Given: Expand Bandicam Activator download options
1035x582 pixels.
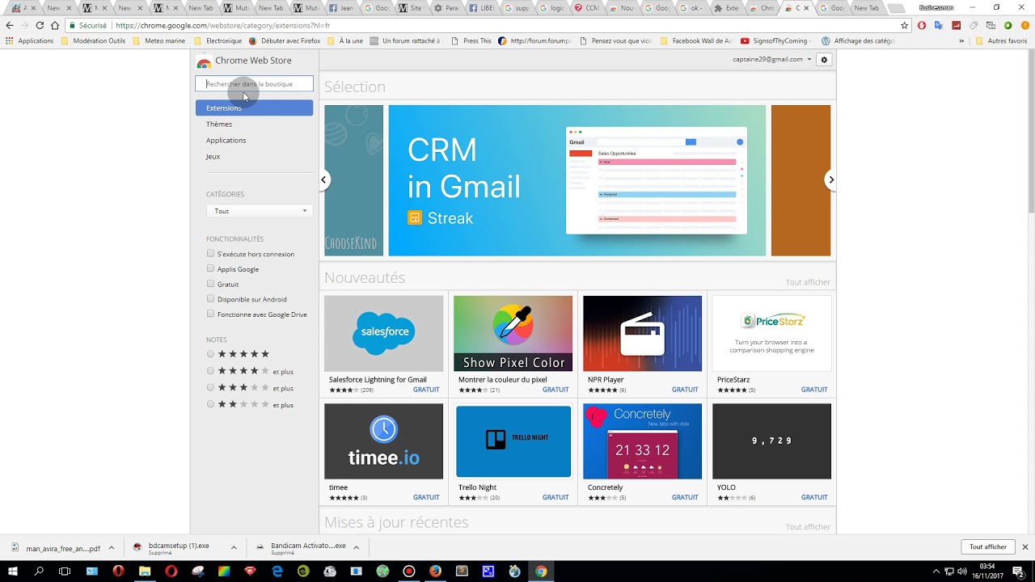Looking at the screenshot, I should click(356, 547).
